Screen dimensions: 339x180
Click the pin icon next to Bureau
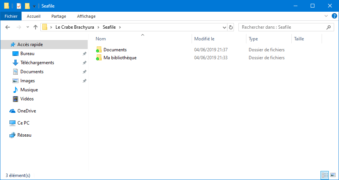85,54
